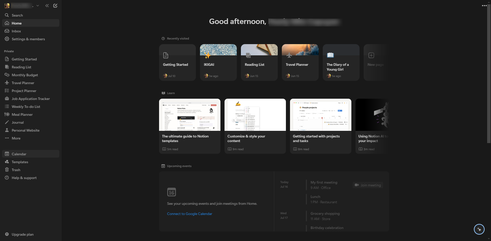Open the Journal page in sidebar

tap(31, 122)
